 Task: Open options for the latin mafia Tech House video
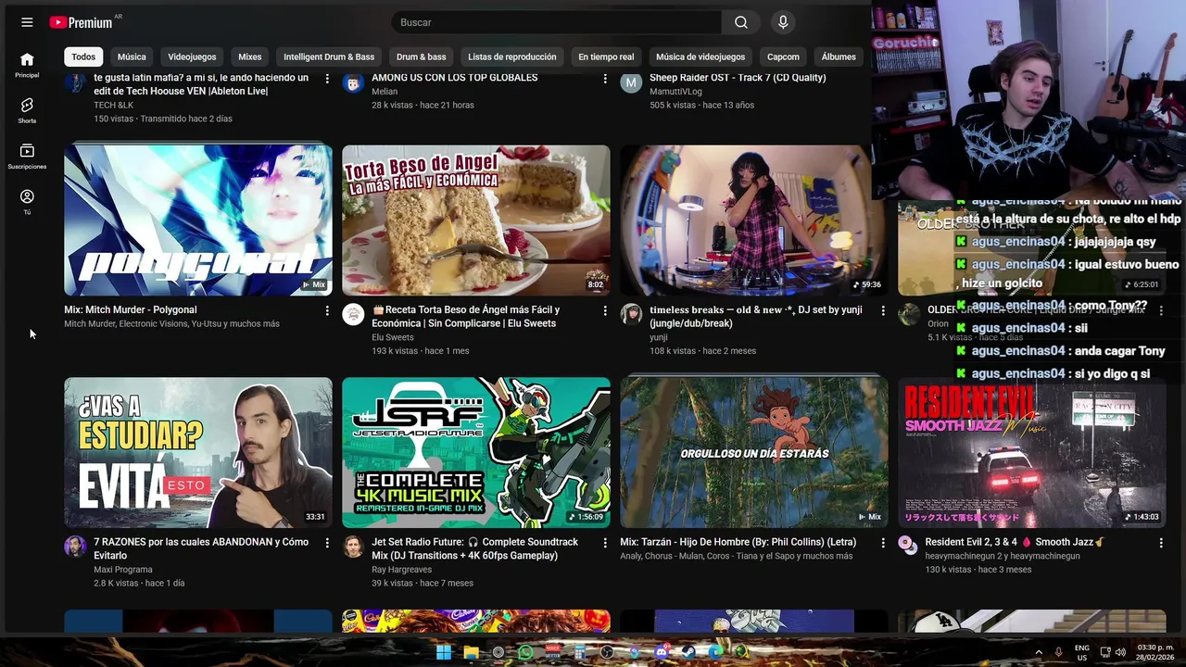tap(327, 79)
